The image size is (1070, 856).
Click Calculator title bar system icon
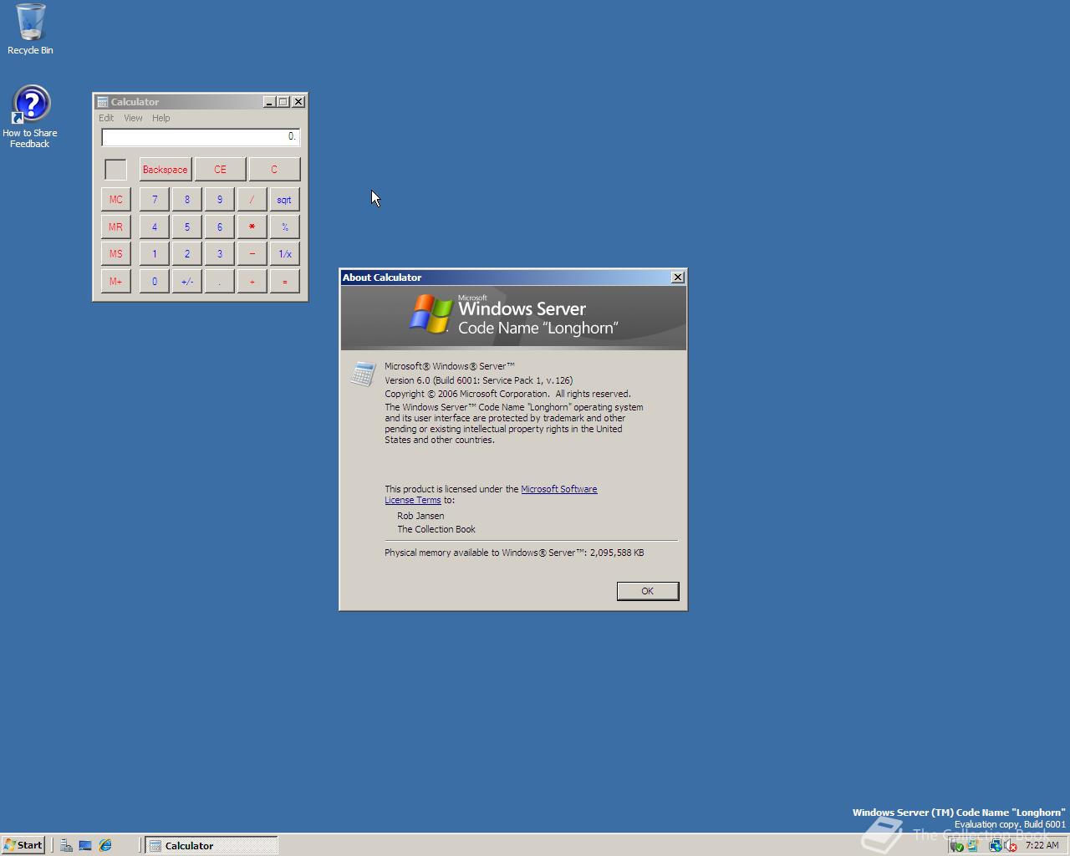click(103, 102)
